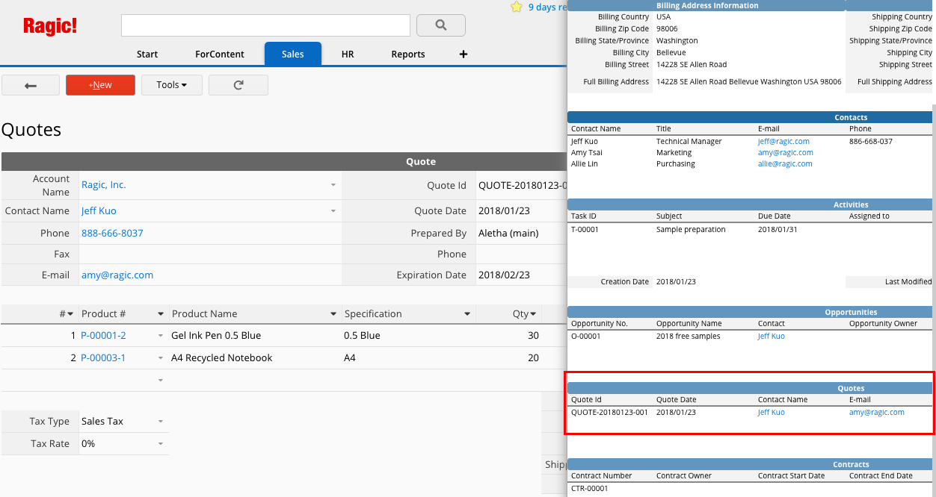This screenshot has height=497, width=936.
Task: Open the Tools dropdown menu
Action: 171,85
